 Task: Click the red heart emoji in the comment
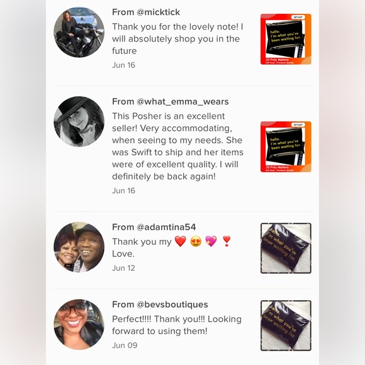click(x=181, y=241)
